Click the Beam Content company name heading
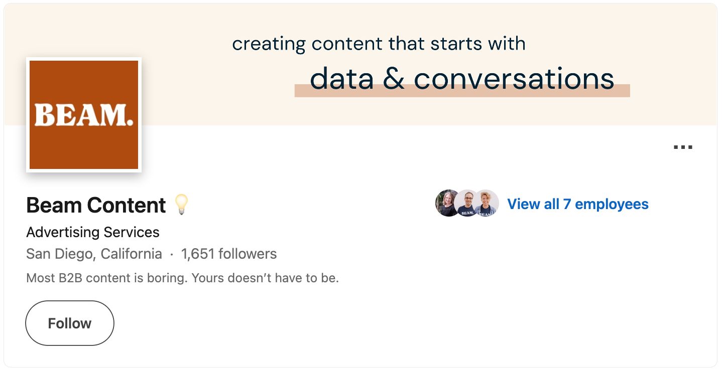This screenshot has height=371, width=722. pyautogui.click(x=96, y=206)
